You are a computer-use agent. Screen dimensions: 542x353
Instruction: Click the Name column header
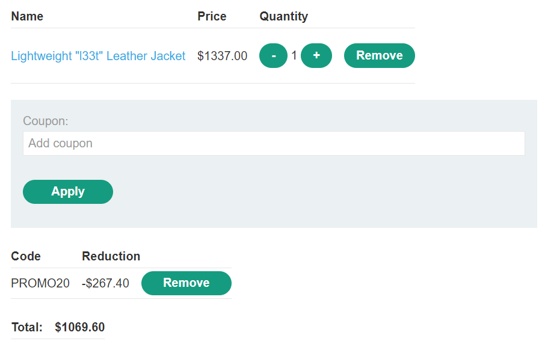click(27, 16)
